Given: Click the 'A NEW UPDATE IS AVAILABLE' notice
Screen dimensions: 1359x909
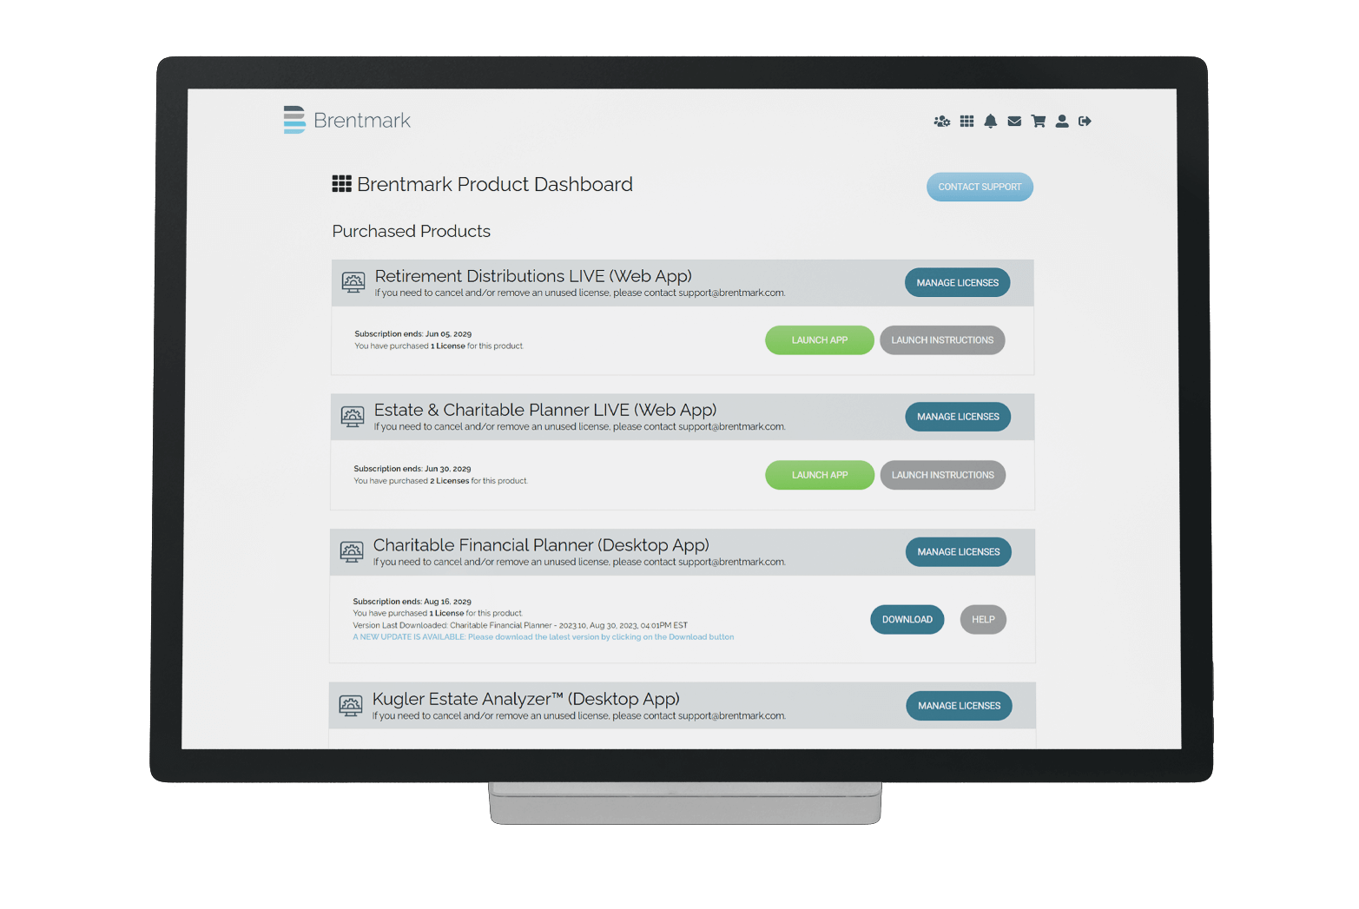Looking at the screenshot, I should (x=544, y=637).
